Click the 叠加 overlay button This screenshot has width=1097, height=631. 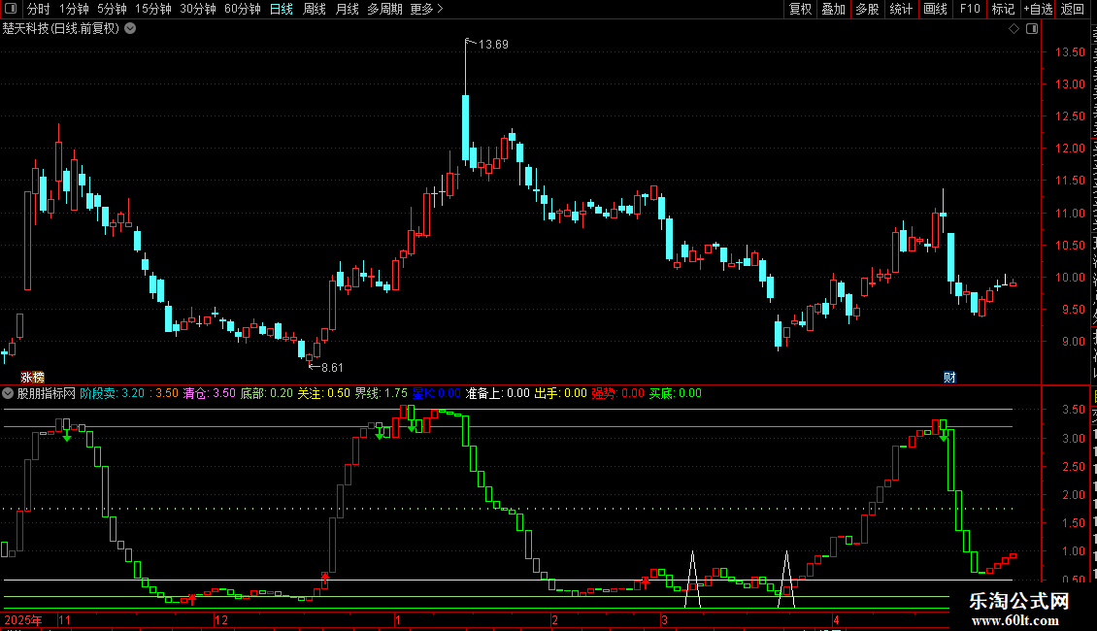(833, 9)
